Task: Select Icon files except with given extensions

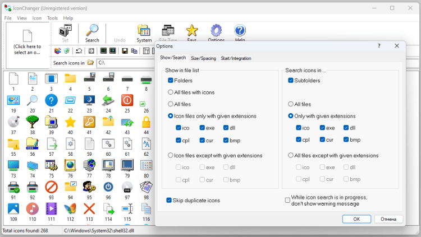Action: pyautogui.click(x=171, y=155)
